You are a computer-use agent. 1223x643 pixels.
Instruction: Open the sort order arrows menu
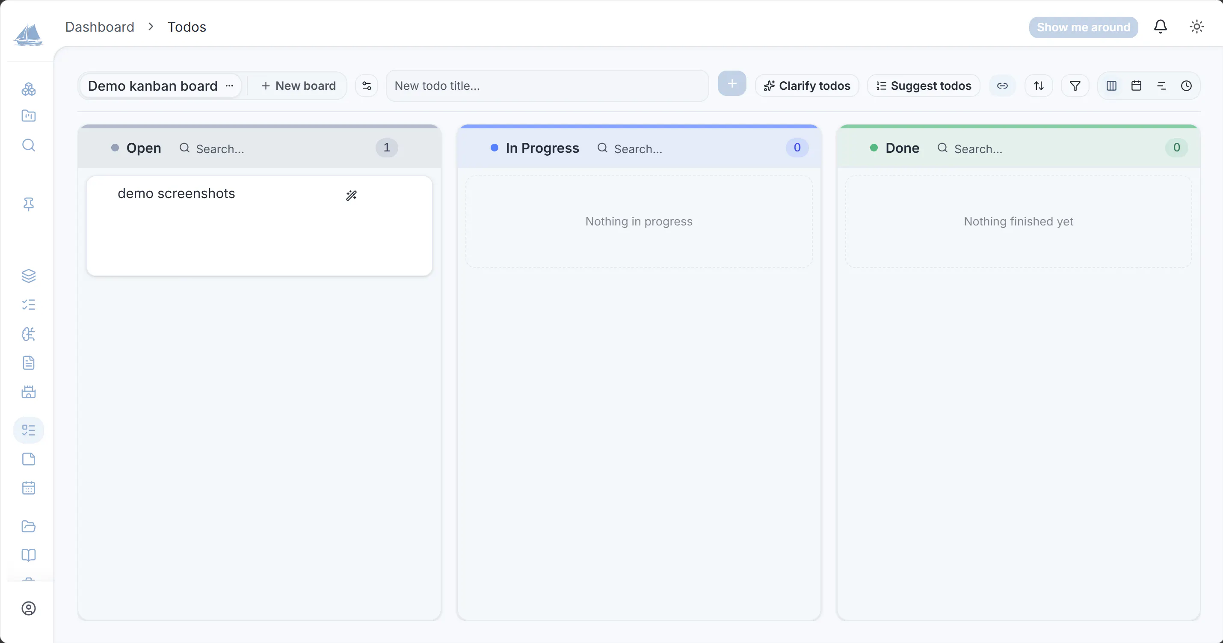(1039, 86)
